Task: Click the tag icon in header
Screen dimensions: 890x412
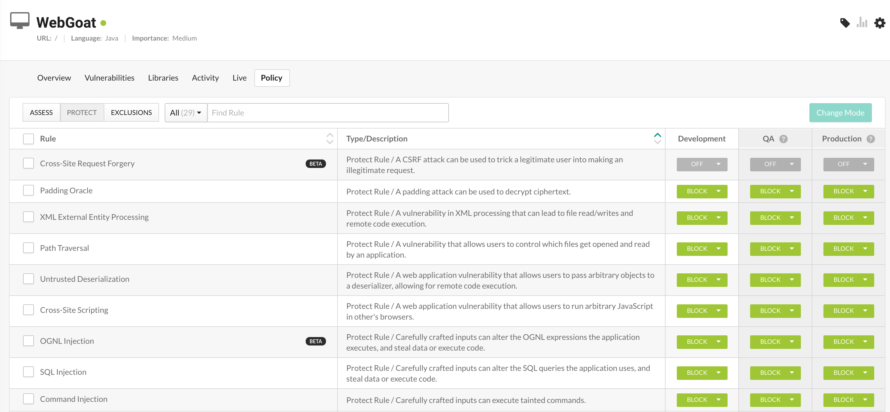Action: [845, 23]
